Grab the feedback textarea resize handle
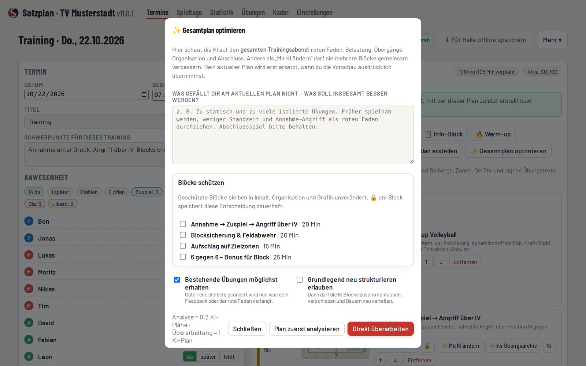 [x=411, y=161]
